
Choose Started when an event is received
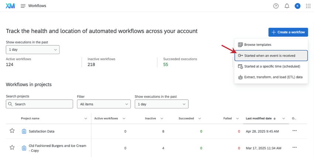[x=271, y=56]
